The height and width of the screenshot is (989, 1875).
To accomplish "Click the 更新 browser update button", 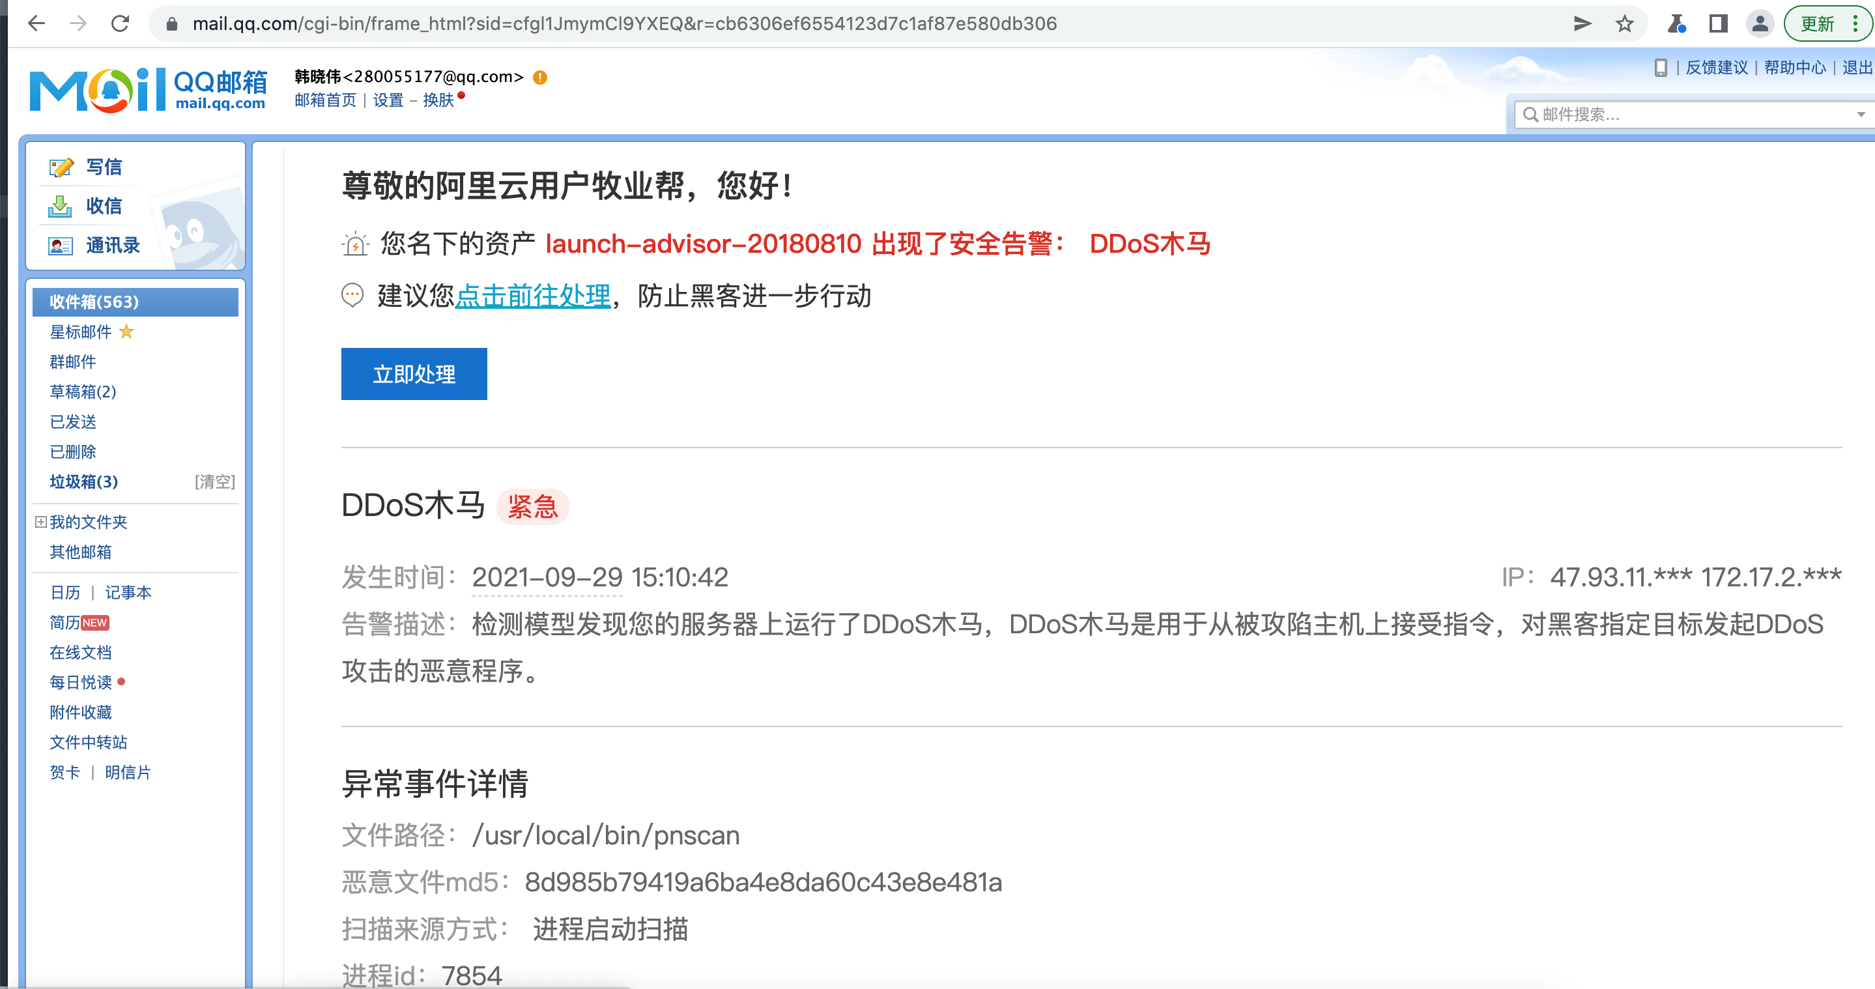I will pos(1827,24).
